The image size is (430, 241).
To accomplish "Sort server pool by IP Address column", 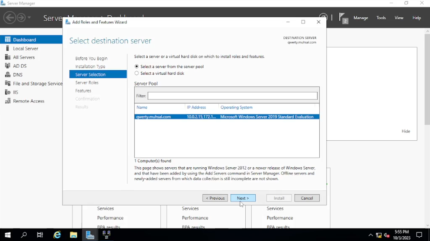I will click(196, 107).
